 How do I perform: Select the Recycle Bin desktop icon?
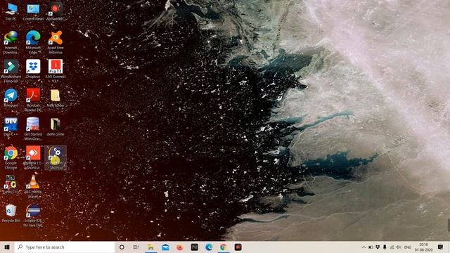[x=11, y=213]
